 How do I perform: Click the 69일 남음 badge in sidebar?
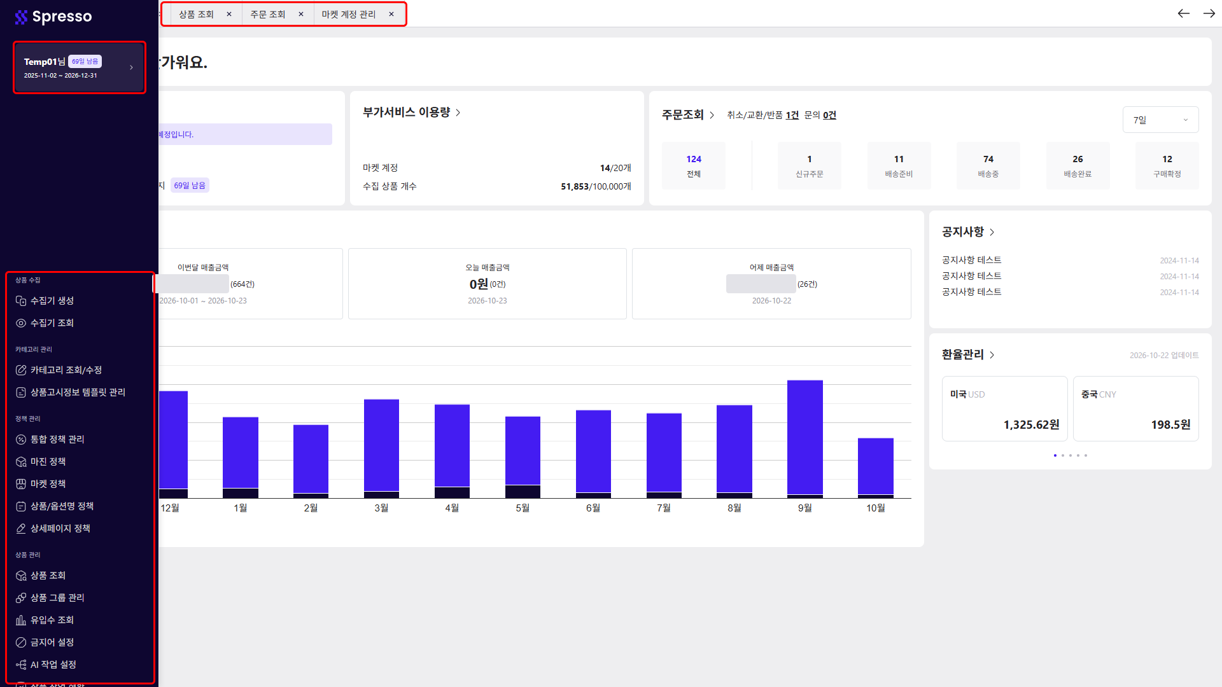click(85, 62)
